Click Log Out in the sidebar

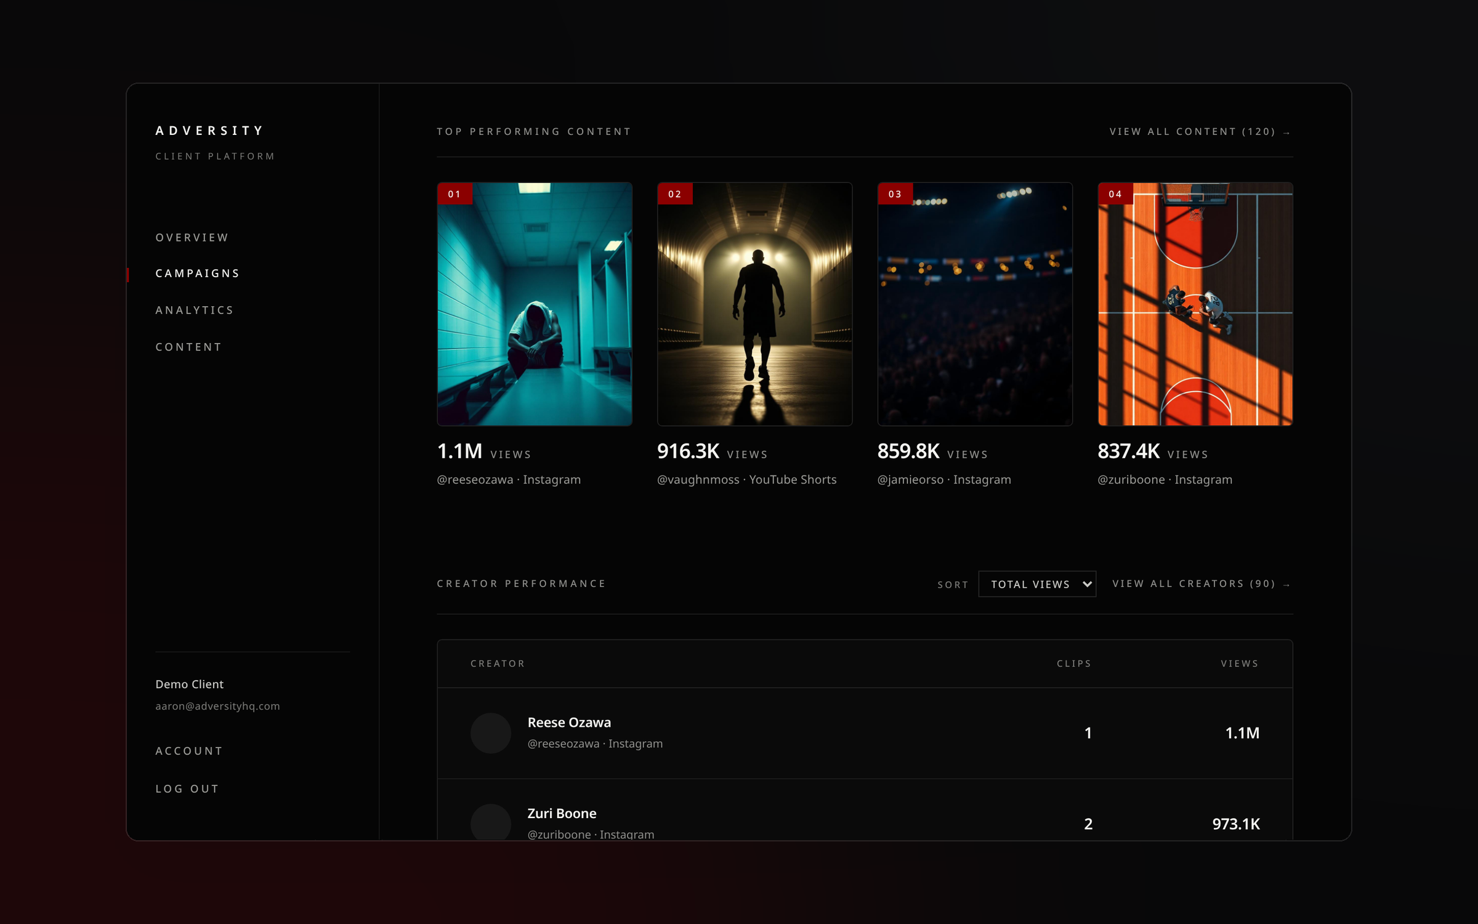point(187,788)
